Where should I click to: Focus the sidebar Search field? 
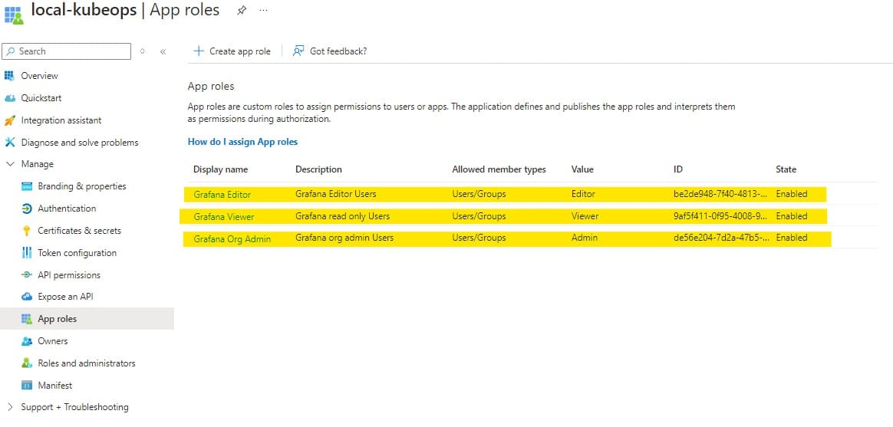tap(67, 51)
